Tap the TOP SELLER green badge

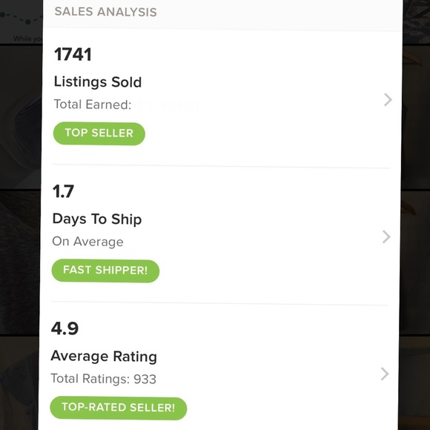99,133
